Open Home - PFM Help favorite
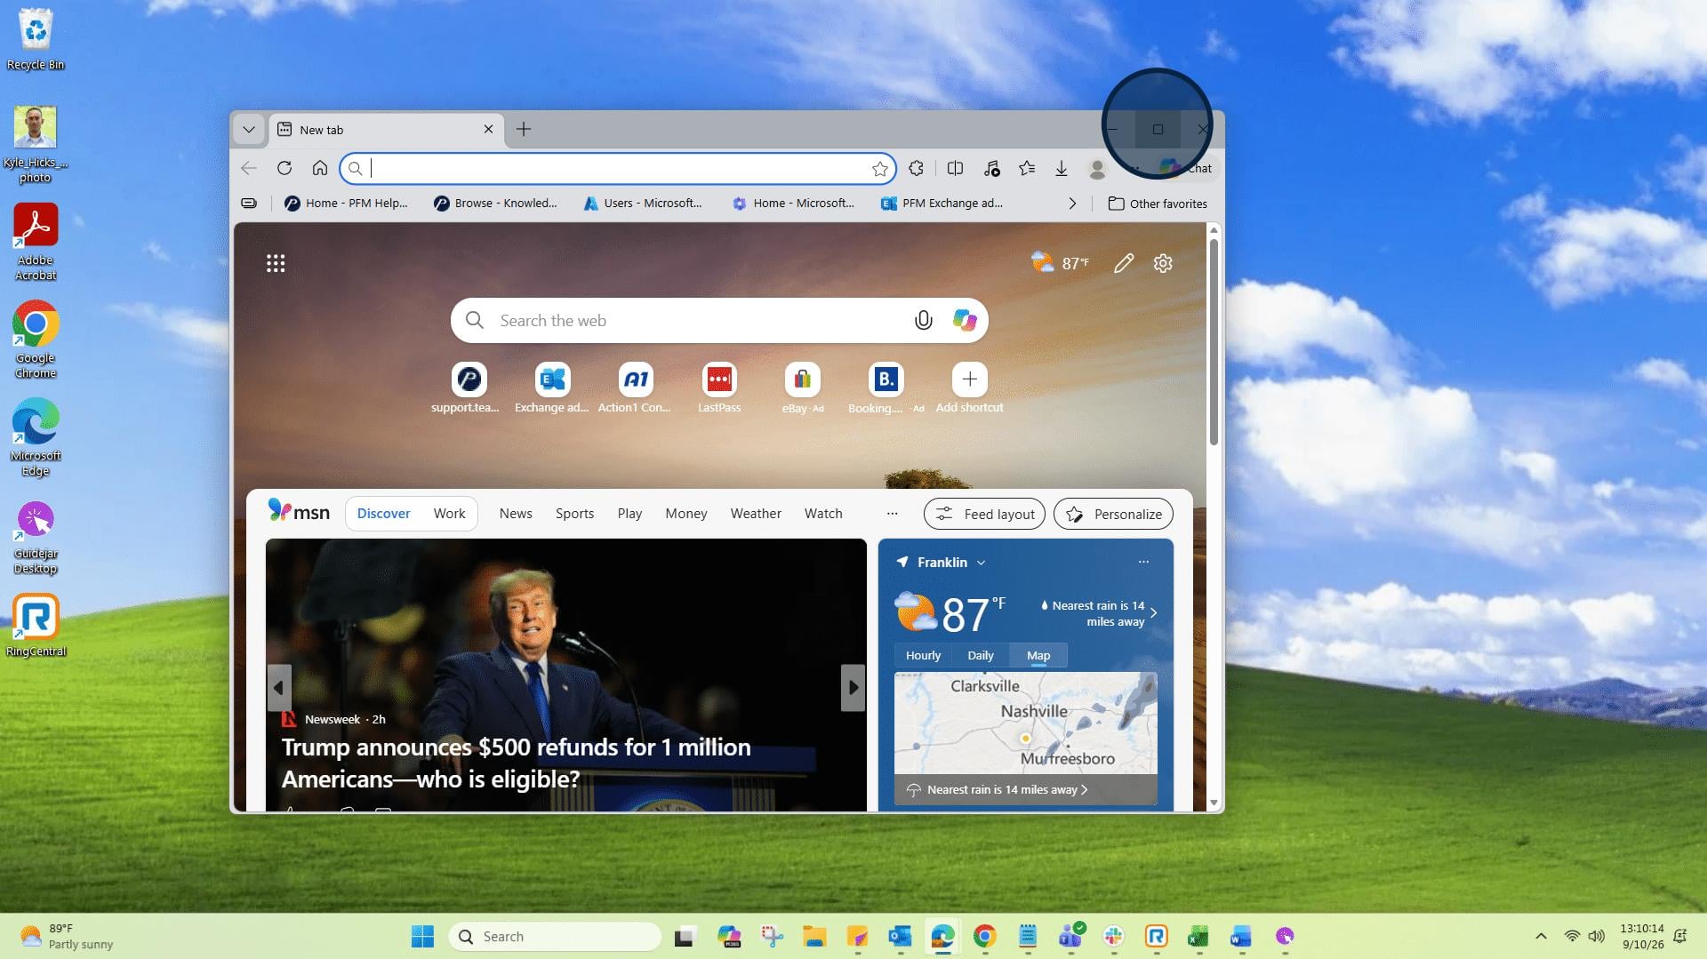This screenshot has width=1707, height=959. tap(346, 204)
